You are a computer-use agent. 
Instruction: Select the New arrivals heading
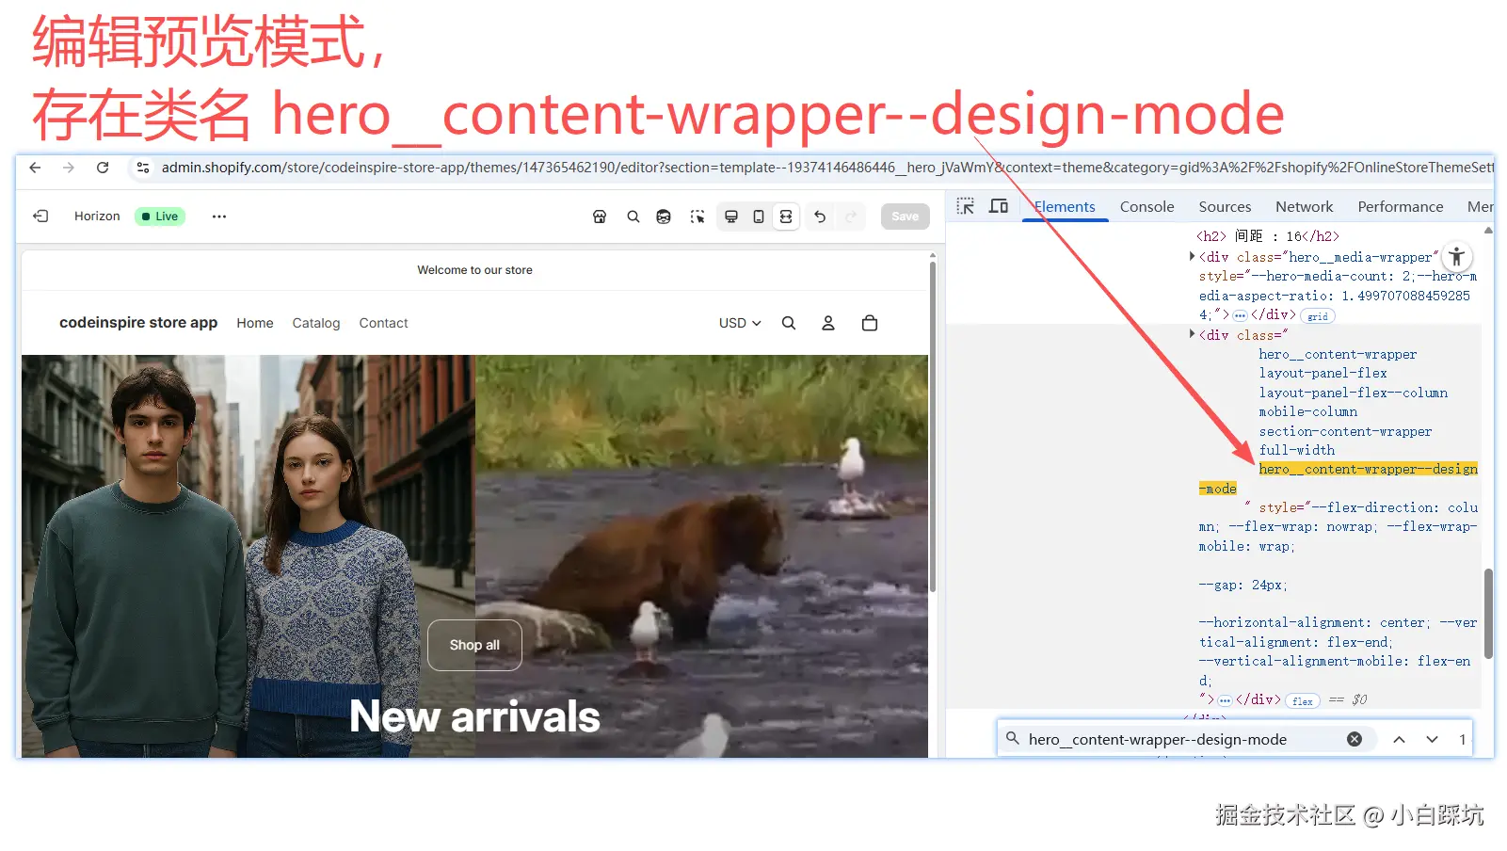tap(474, 716)
